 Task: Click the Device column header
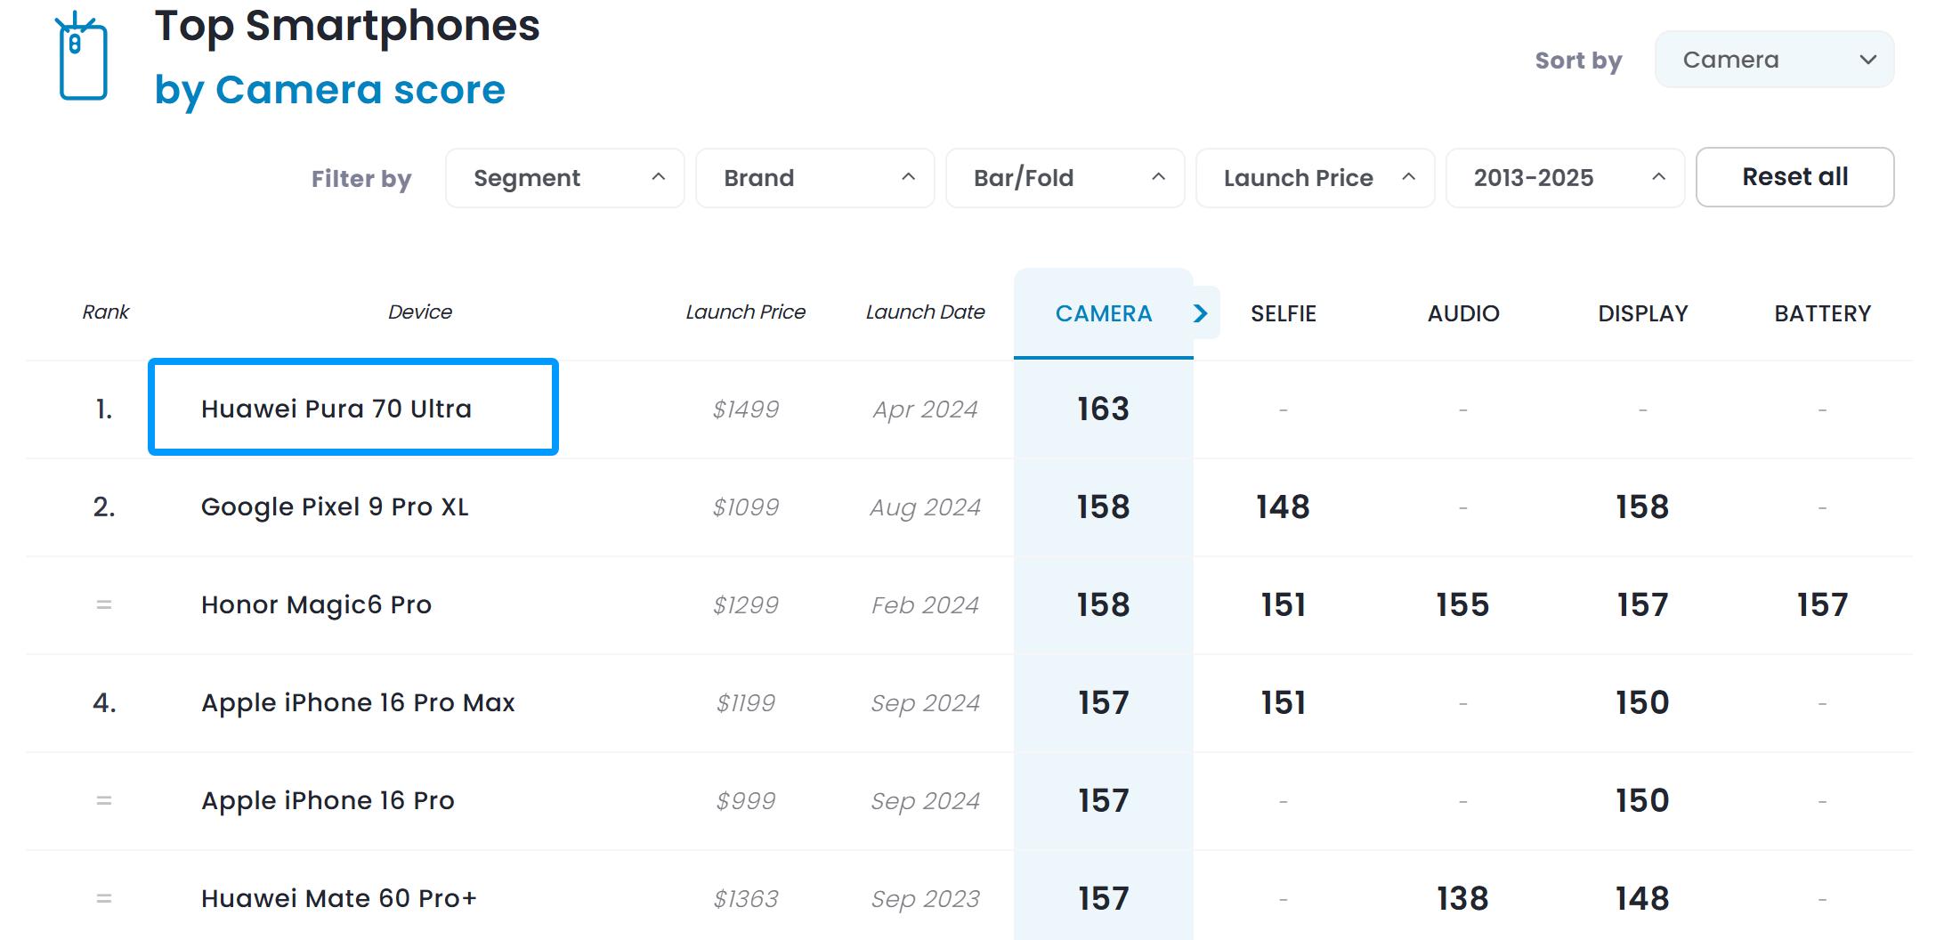tap(420, 312)
